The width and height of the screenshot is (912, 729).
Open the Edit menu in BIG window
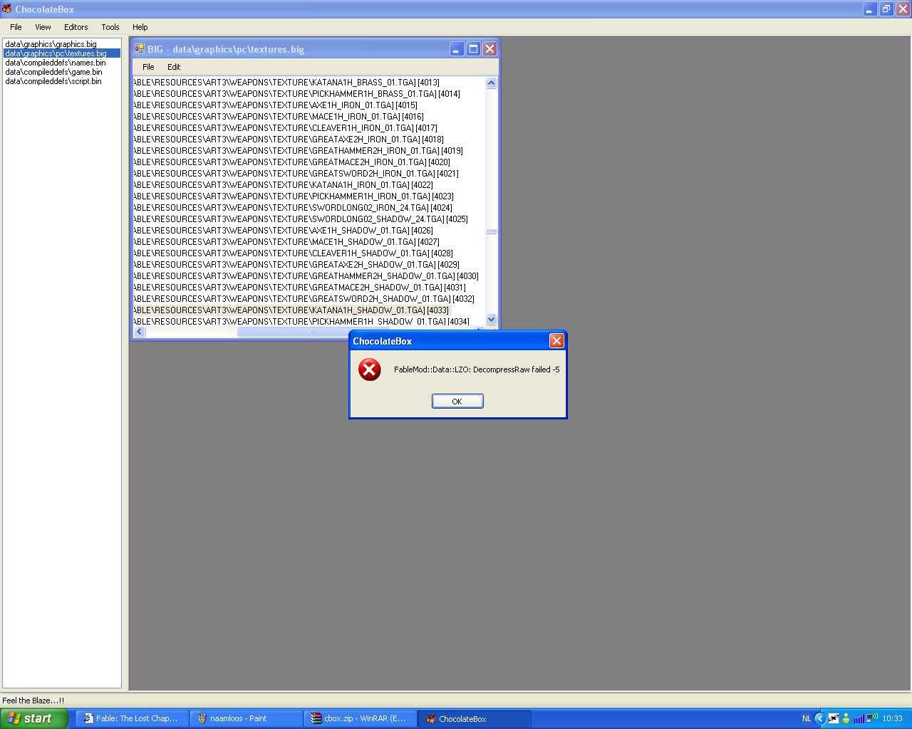click(x=174, y=67)
